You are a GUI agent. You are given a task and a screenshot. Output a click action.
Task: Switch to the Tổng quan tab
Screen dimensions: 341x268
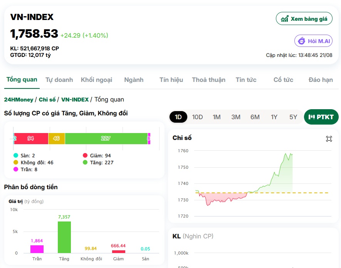point(22,80)
